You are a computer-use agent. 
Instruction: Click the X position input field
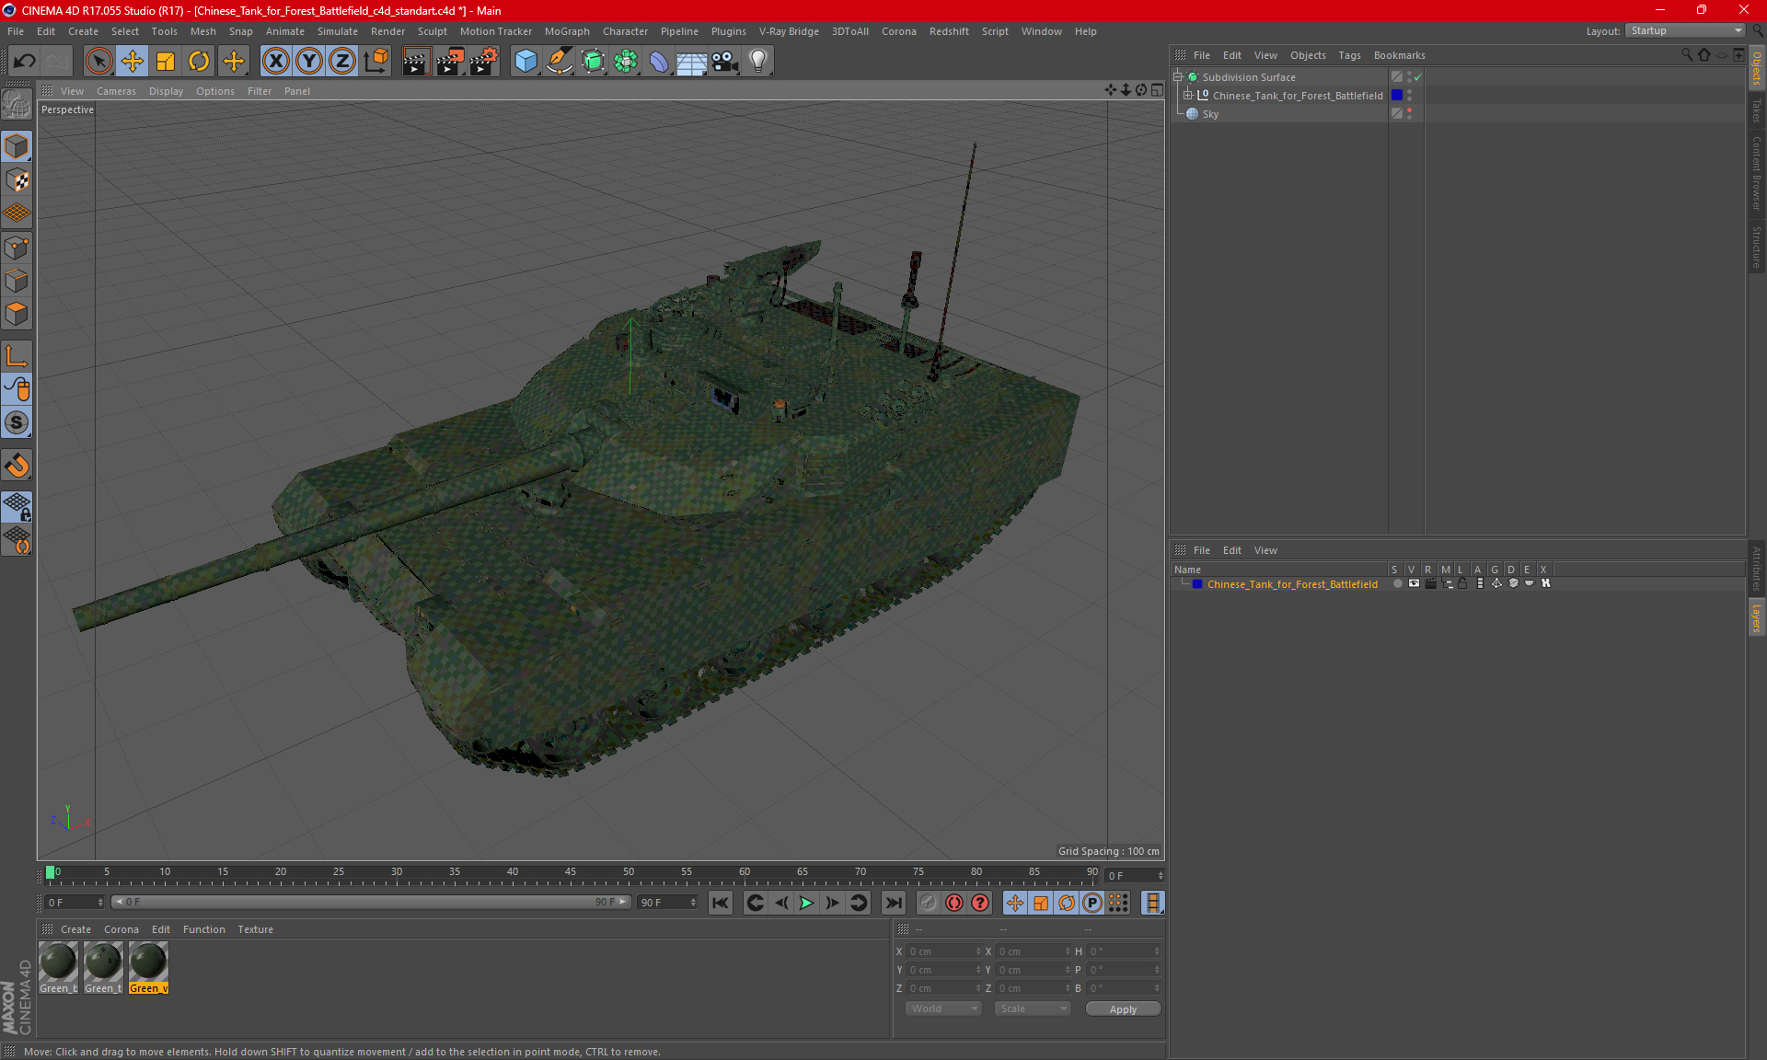(x=944, y=951)
